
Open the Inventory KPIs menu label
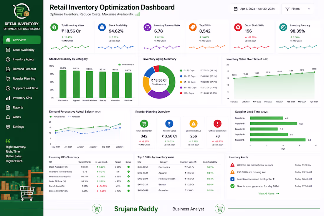coord(22,98)
